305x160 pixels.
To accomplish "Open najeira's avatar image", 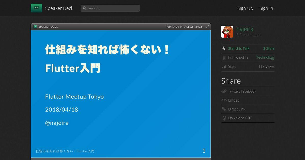I will [x=227, y=32].
